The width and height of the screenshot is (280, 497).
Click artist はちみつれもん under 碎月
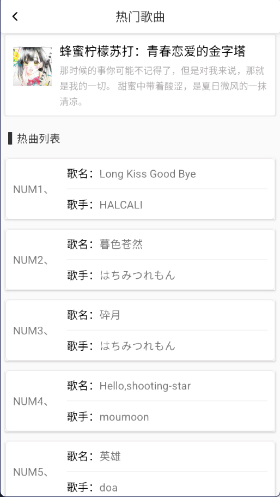137,346
